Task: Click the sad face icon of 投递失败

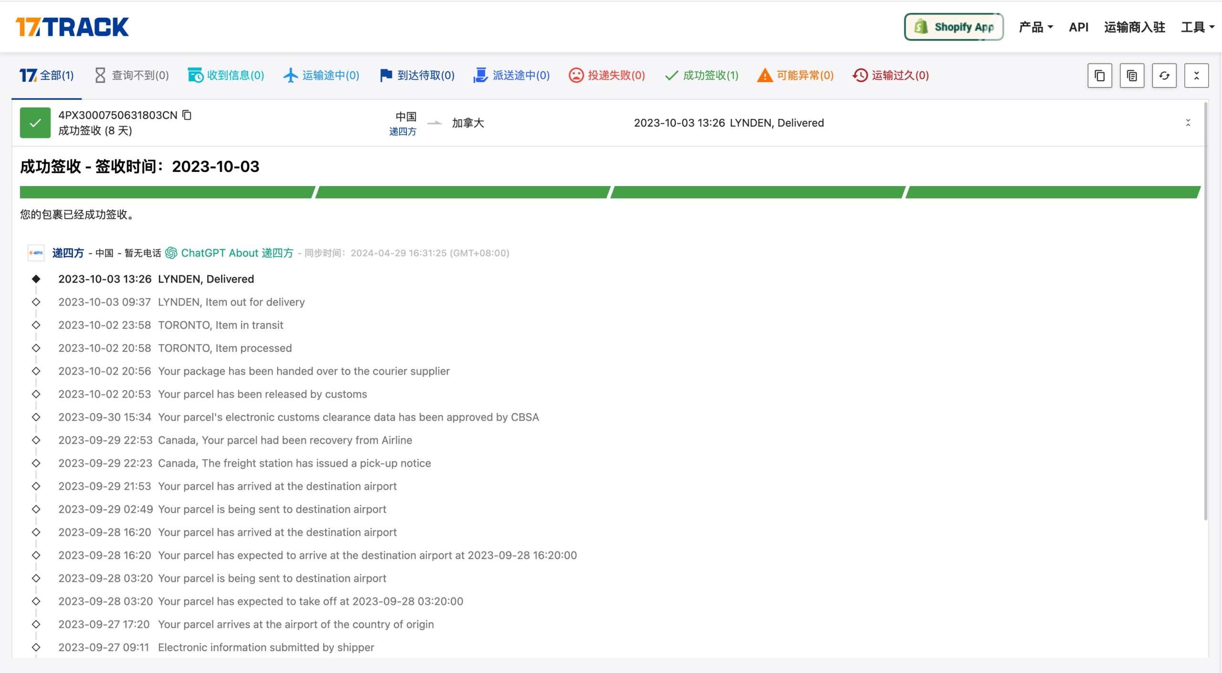Action: click(x=576, y=75)
